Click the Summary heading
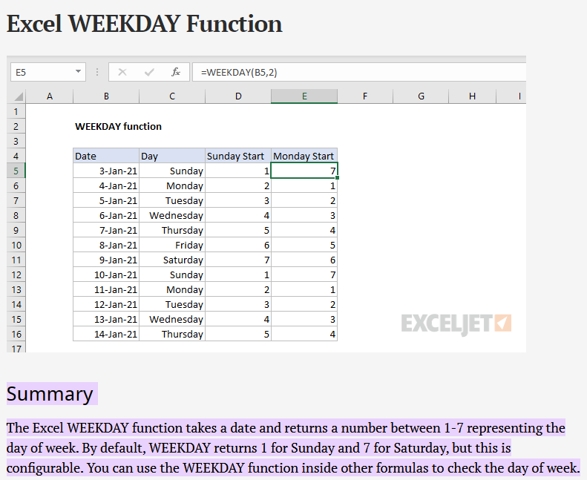 click(x=50, y=393)
